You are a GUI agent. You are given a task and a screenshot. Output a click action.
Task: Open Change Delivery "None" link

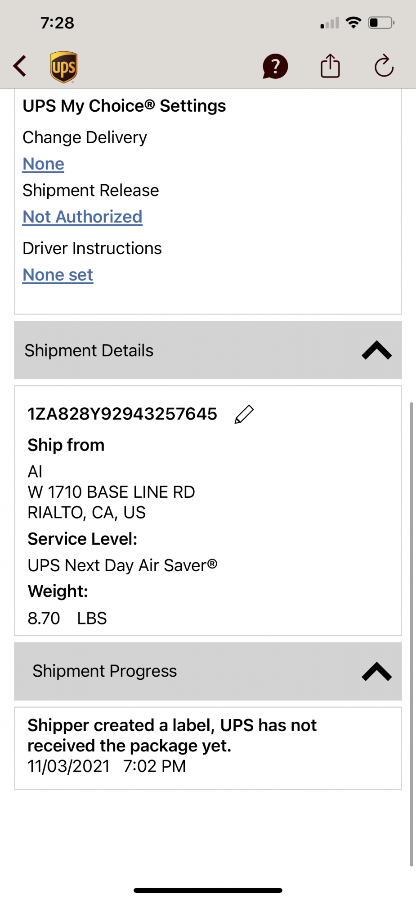click(44, 164)
